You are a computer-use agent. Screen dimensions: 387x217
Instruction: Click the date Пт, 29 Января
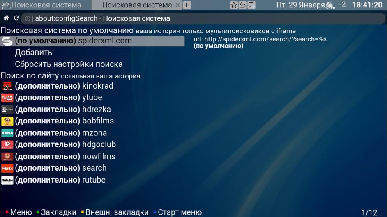click(300, 5)
